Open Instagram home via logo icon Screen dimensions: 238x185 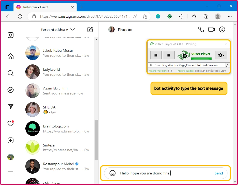click(x=11, y=35)
